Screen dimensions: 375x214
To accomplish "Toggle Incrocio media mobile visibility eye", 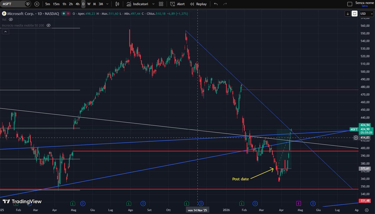I will [x=48, y=25].
